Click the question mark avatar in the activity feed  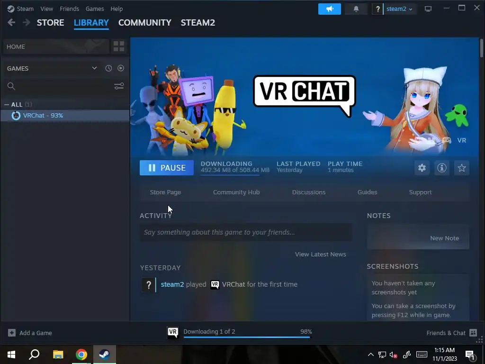tap(148, 284)
